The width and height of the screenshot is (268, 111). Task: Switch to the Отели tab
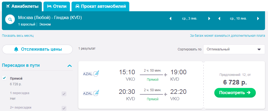(57, 6)
